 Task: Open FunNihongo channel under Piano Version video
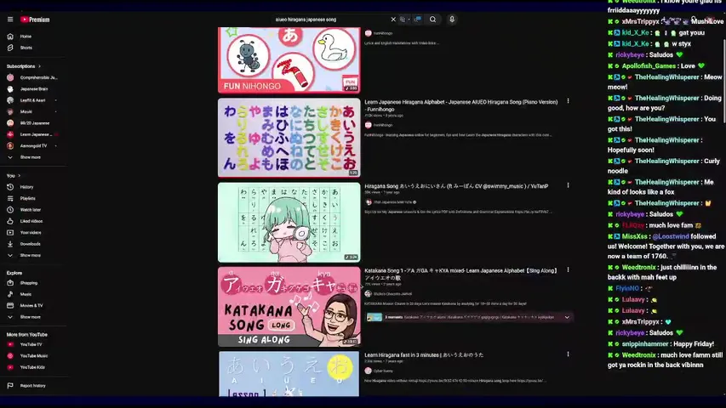pyautogui.click(x=379, y=125)
